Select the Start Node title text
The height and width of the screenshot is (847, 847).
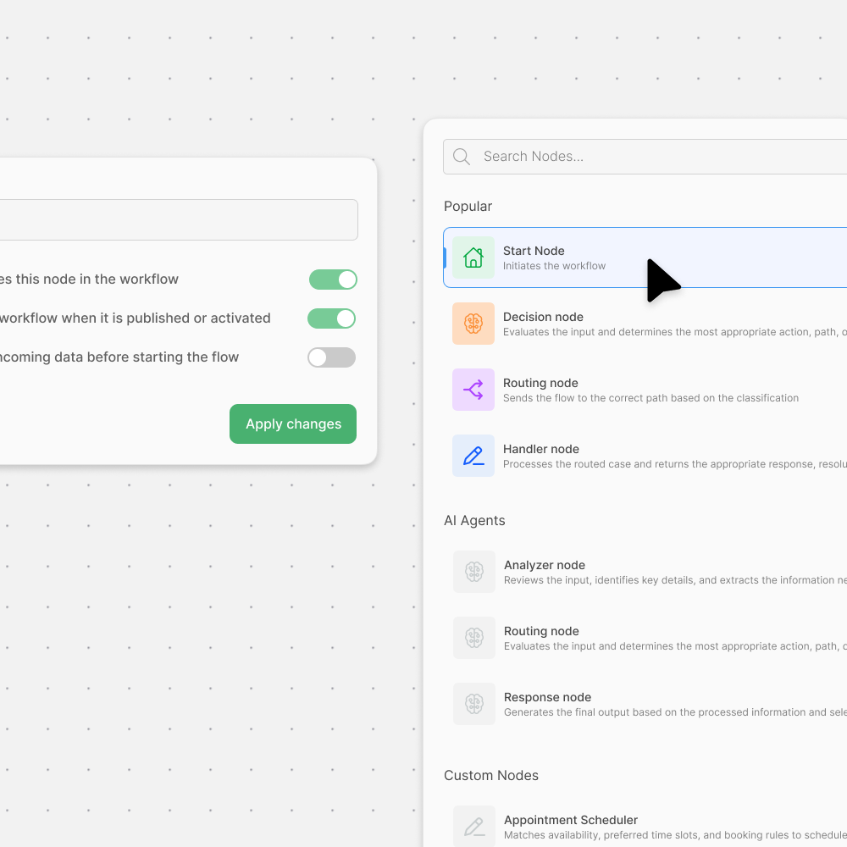pyautogui.click(x=534, y=251)
